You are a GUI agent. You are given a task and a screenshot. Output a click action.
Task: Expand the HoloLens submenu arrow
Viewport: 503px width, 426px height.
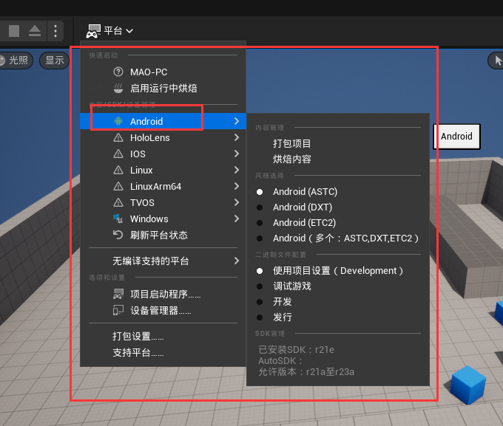[237, 137]
